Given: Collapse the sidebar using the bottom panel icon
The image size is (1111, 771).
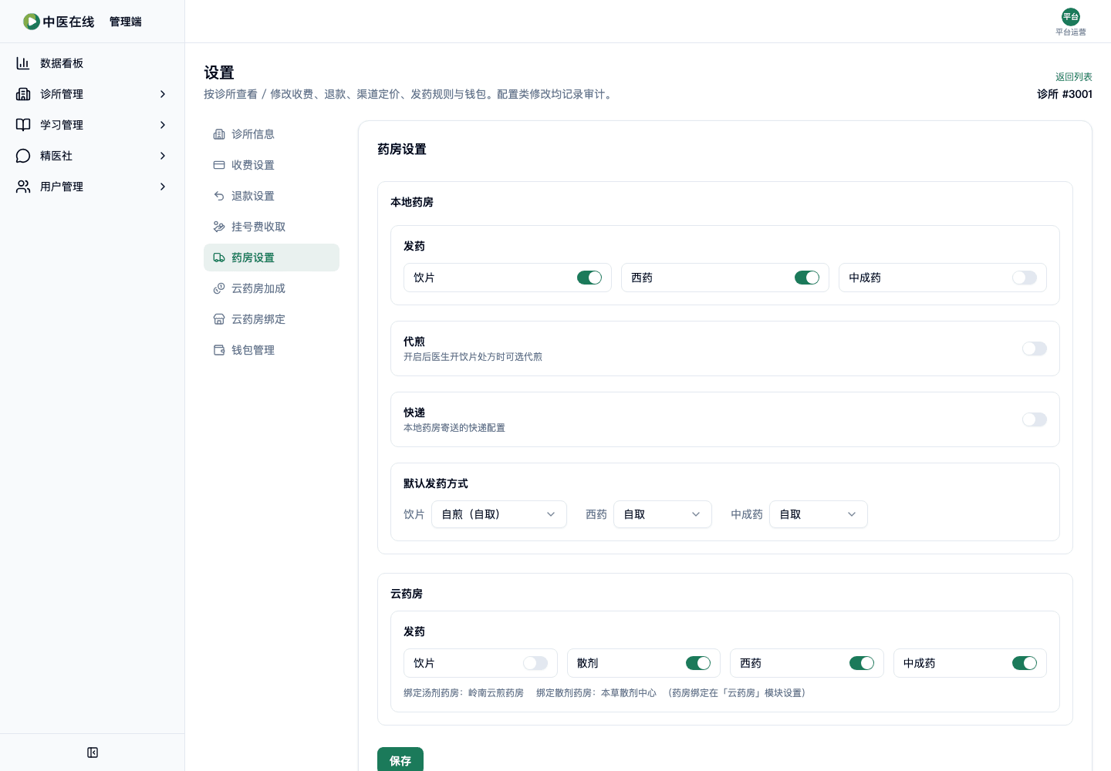Looking at the screenshot, I should 93,752.
